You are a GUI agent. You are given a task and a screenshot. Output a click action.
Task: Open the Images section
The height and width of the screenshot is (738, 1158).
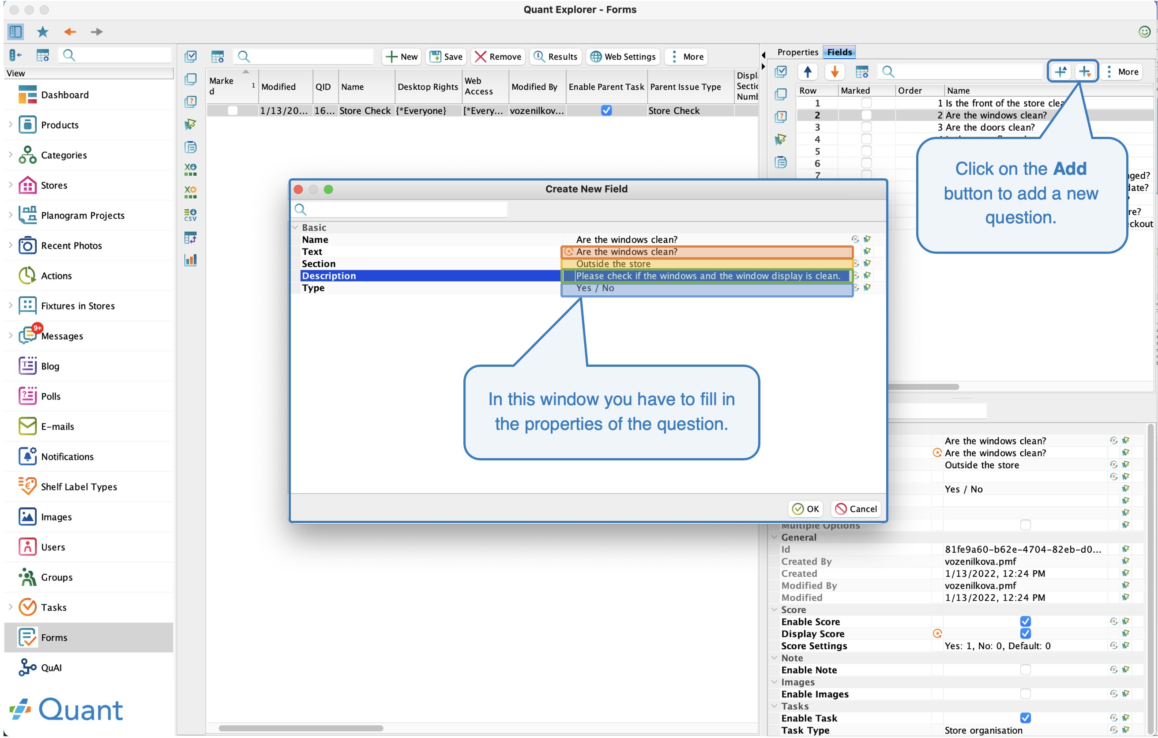tap(56, 517)
